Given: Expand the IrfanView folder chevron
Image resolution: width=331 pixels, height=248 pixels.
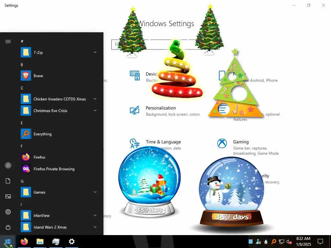Looking at the screenshot, I should [x=95, y=215].
